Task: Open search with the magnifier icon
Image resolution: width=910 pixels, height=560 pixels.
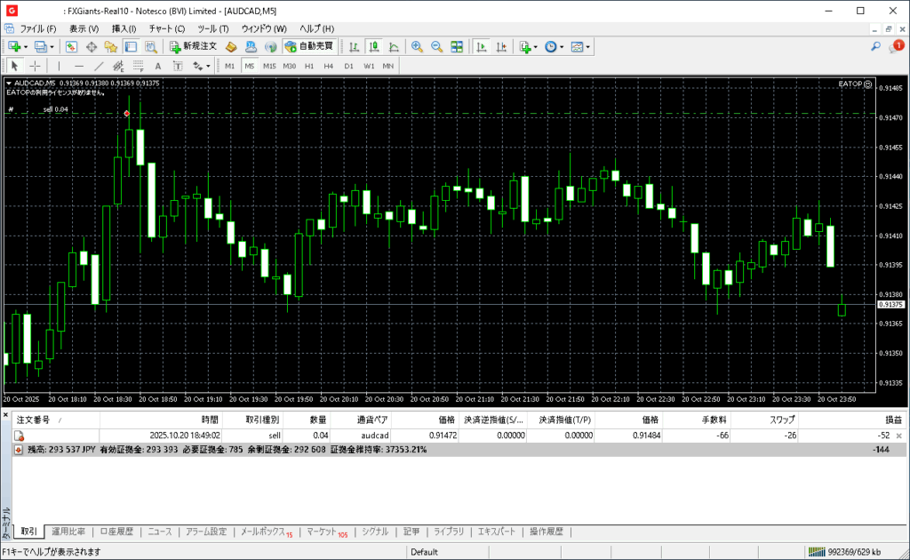Action: pyautogui.click(x=875, y=46)
